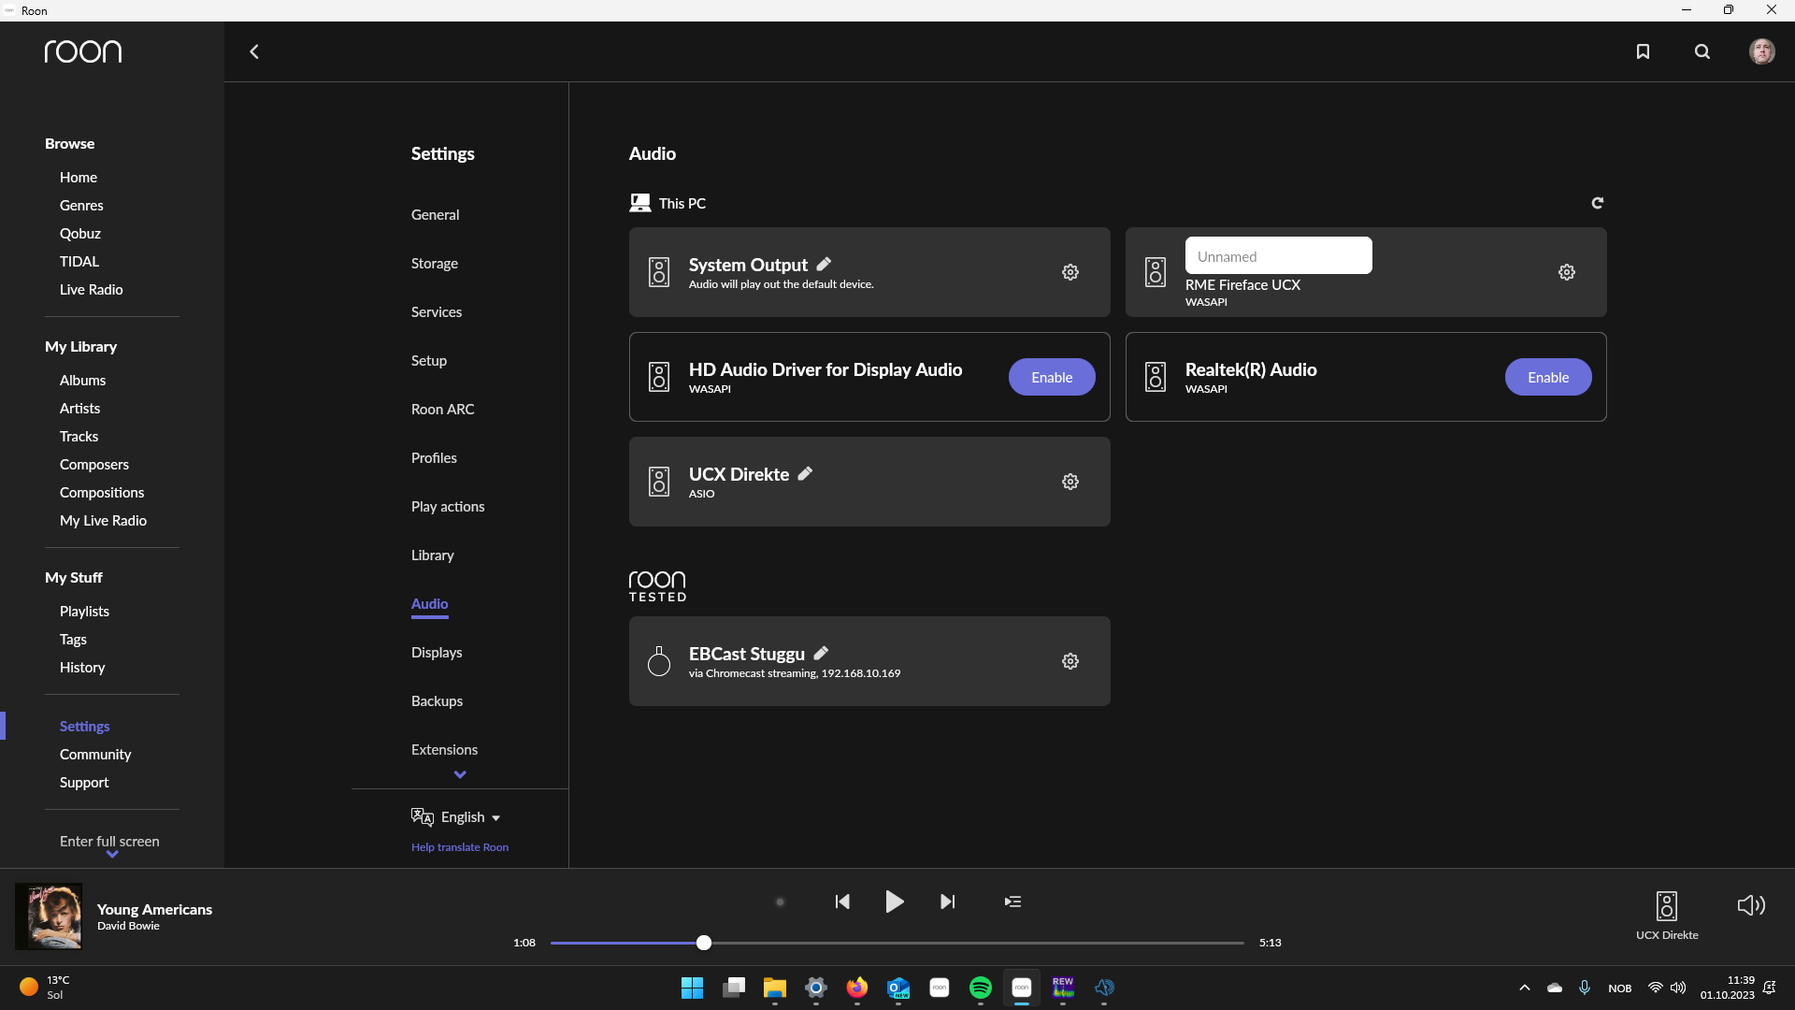
Task: Show hidden system tray icons
Action: click(x=1525, y=988)
